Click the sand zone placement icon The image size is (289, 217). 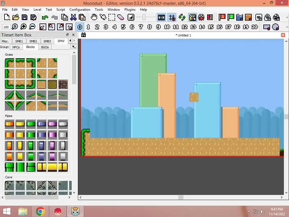coord(248,17)
